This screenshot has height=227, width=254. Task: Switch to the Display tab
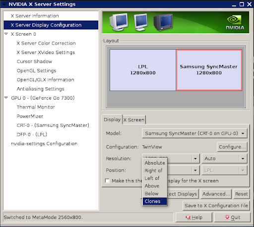(x=112, y=119)
